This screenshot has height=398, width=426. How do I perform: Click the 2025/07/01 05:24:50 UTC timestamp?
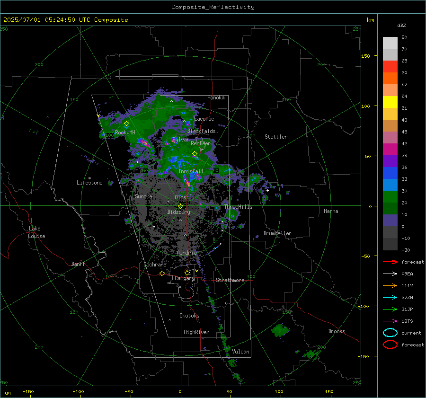coord(66,20)
